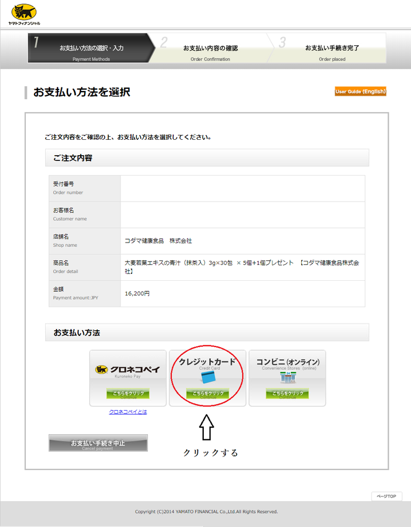Click the 16,200円 payment amount
Viewport: 411px width, 527px height.
(137, 293)
